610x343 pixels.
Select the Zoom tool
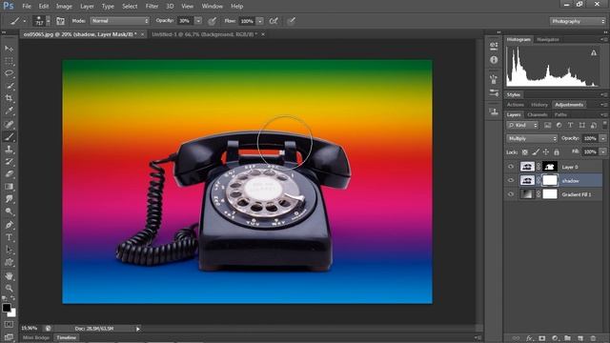(x=9, y=289)
